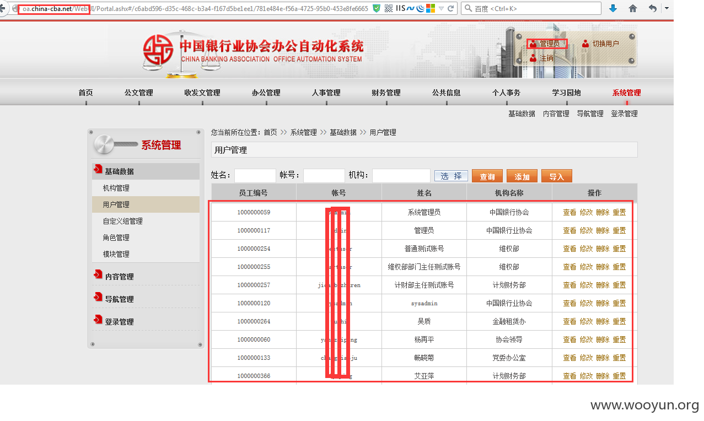Click 查看 for 畅晓菊 row

pos(569,358)
